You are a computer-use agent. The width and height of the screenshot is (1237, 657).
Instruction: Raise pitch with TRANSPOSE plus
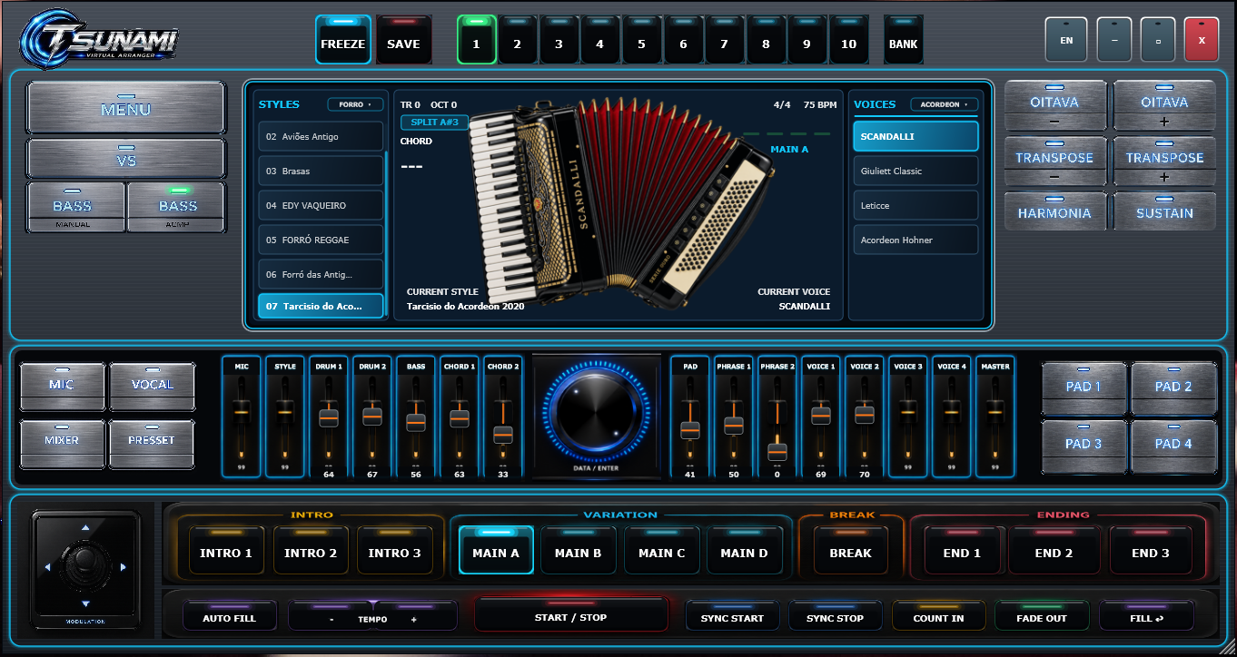pyautogui.click(x=1164, y=162)
